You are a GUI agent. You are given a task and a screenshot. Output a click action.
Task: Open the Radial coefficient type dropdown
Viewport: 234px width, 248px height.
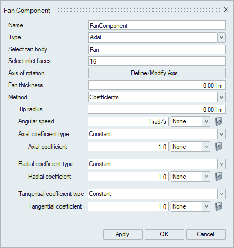click(x=221, y=164)
